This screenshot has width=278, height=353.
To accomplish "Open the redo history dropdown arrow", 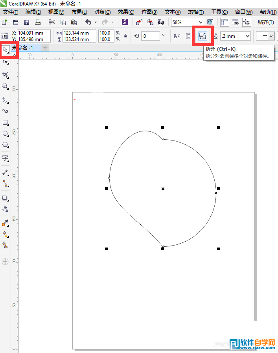I will [113, 22].
